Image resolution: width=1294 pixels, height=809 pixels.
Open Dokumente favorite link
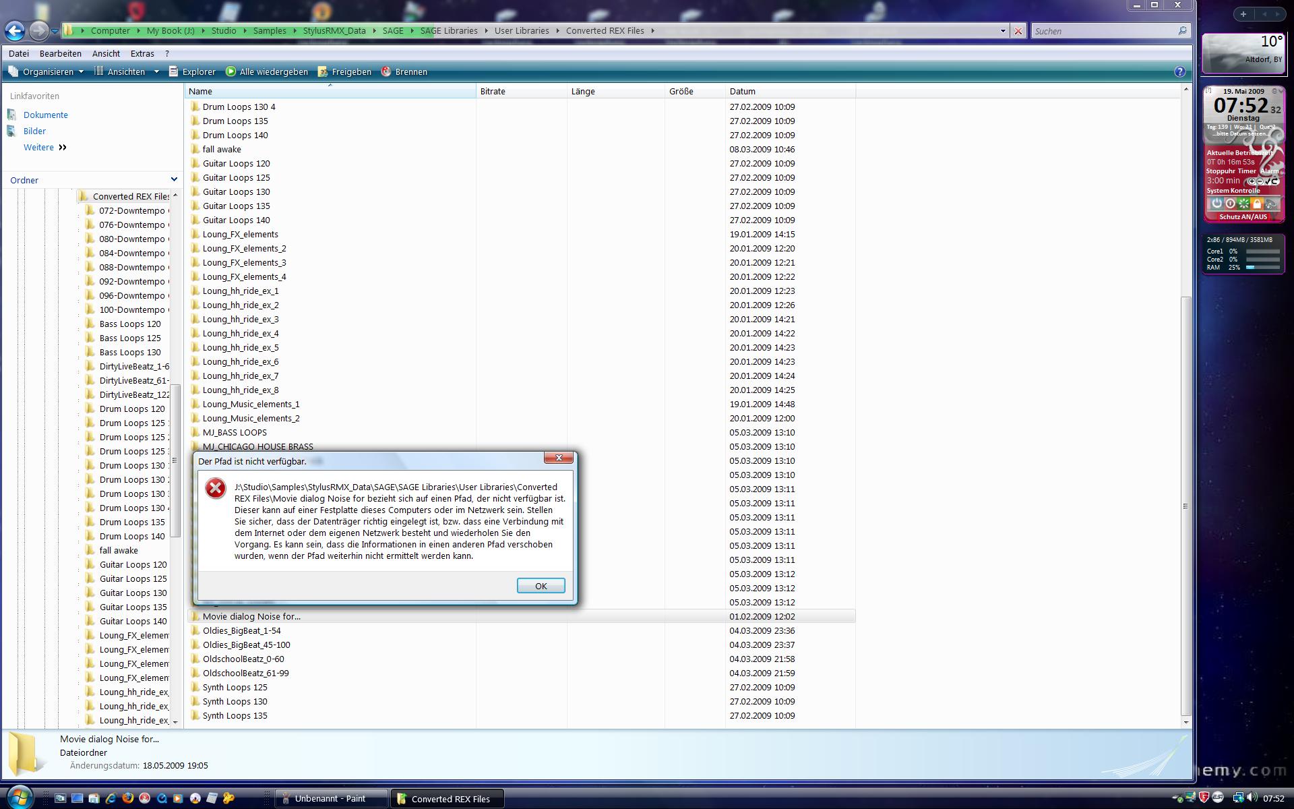[x=45, y=115]
